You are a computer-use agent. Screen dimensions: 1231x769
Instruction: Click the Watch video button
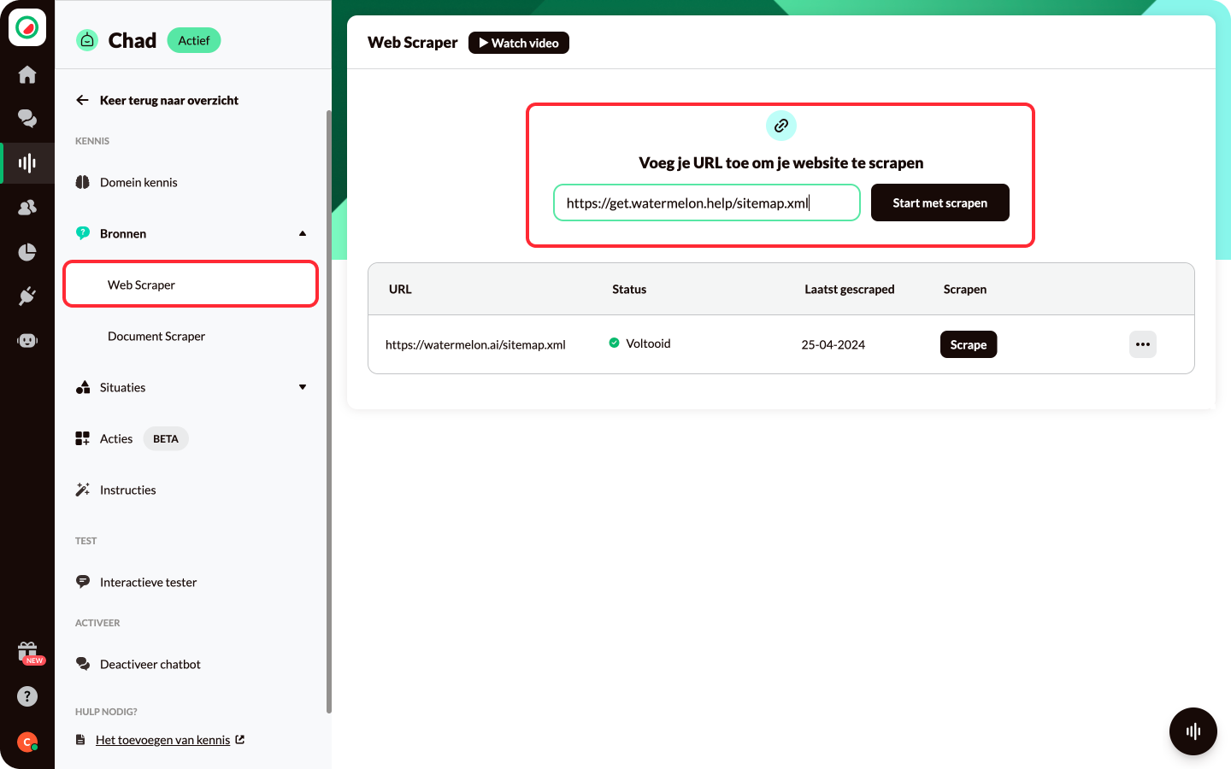pyautogui.click(x=519, y=43)
